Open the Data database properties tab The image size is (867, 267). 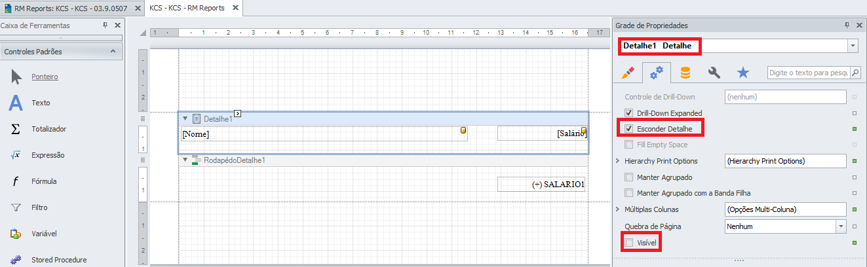click(x=685, y=73)
